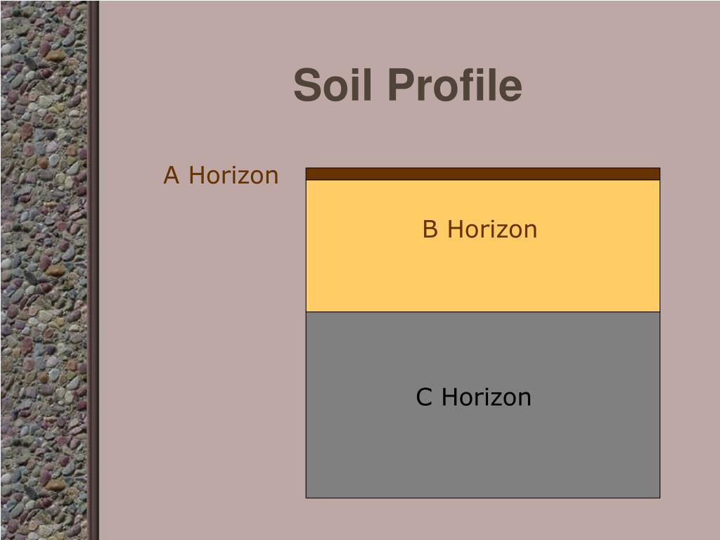720x540 pixels.
Task: Click the dark vertical divider bar
Action: tap(94, 270)
